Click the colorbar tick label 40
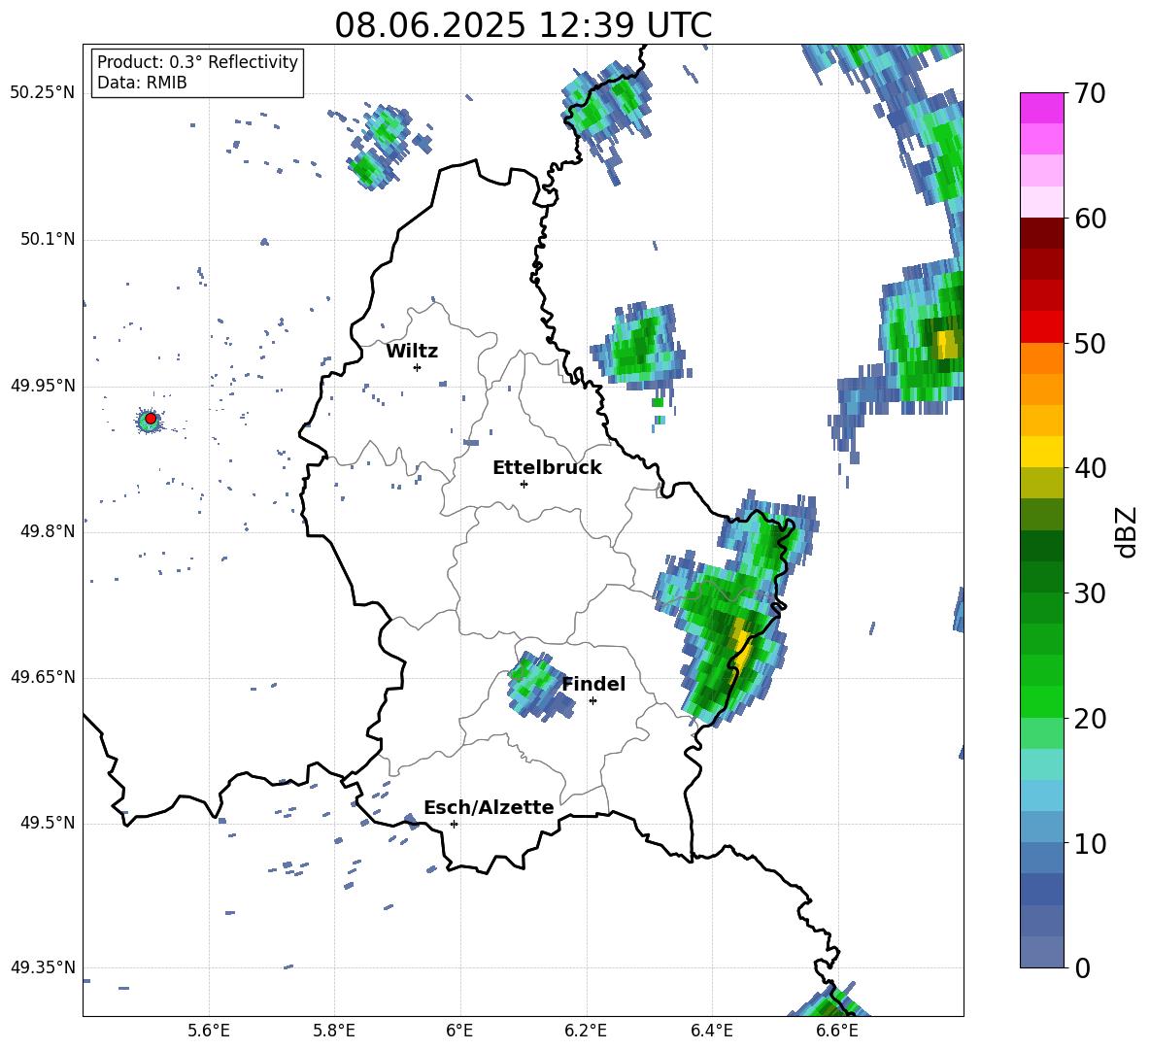Screen dimensions: 1150x1050 pos(1090,468)
